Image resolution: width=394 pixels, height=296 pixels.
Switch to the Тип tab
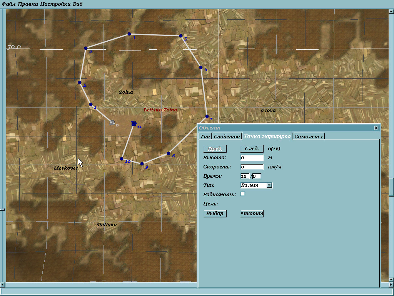pyautogui.click(x=205, y=136)
